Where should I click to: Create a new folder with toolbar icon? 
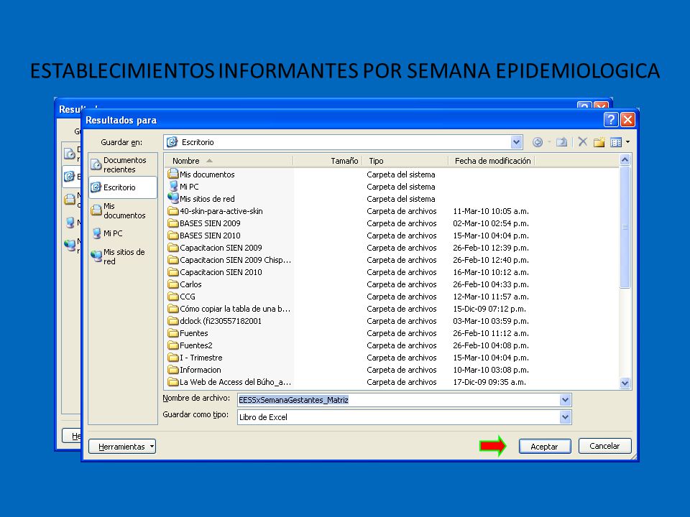599,142
